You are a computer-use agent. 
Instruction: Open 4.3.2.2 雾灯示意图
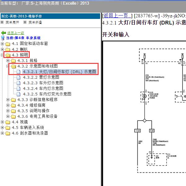click(41, 77)
